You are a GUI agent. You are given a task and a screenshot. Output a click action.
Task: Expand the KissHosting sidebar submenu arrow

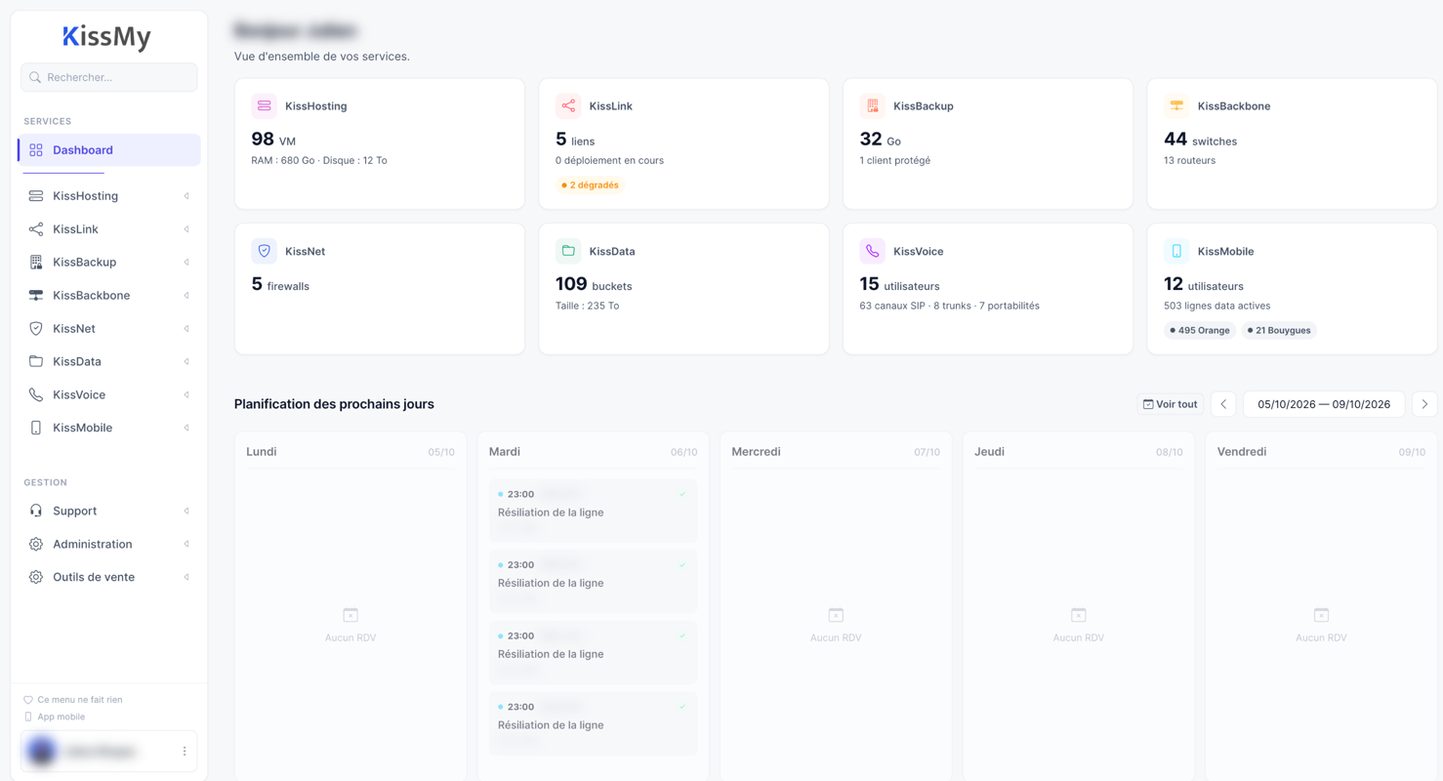(186, 196)
